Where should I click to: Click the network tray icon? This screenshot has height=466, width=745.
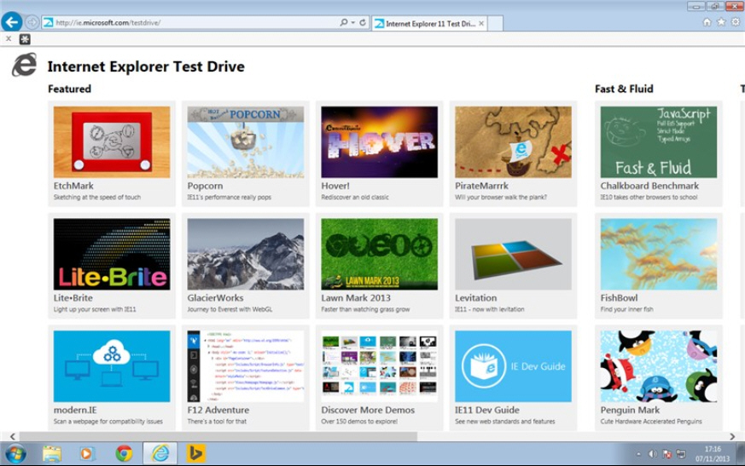[x=681, y=454]
